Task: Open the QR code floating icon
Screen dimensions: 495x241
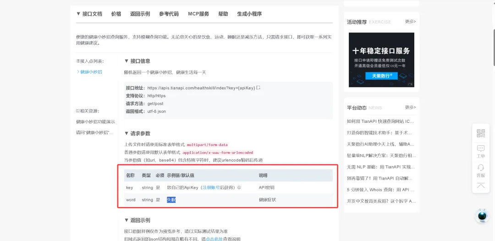Action: point(480,133)
